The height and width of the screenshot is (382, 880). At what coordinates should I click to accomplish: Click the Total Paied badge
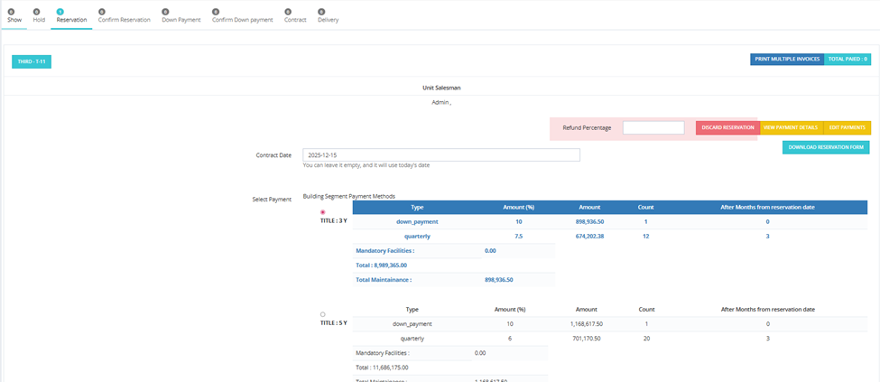[848, 59]
